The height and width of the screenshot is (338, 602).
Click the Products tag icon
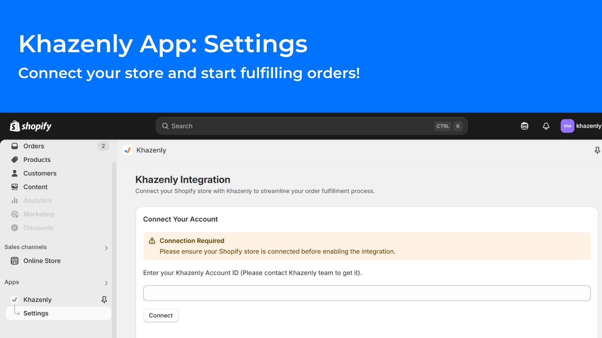pos(14,160)
